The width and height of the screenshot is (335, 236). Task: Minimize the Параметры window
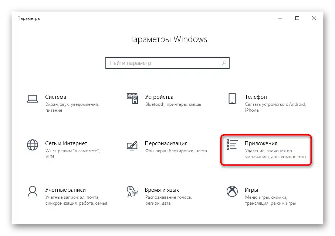[x=280, y=18]
